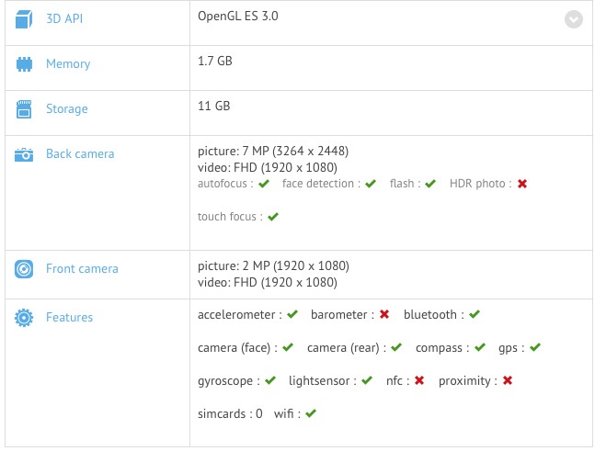Click the red X beside nfc
The image size is (595, 451).
419,380
